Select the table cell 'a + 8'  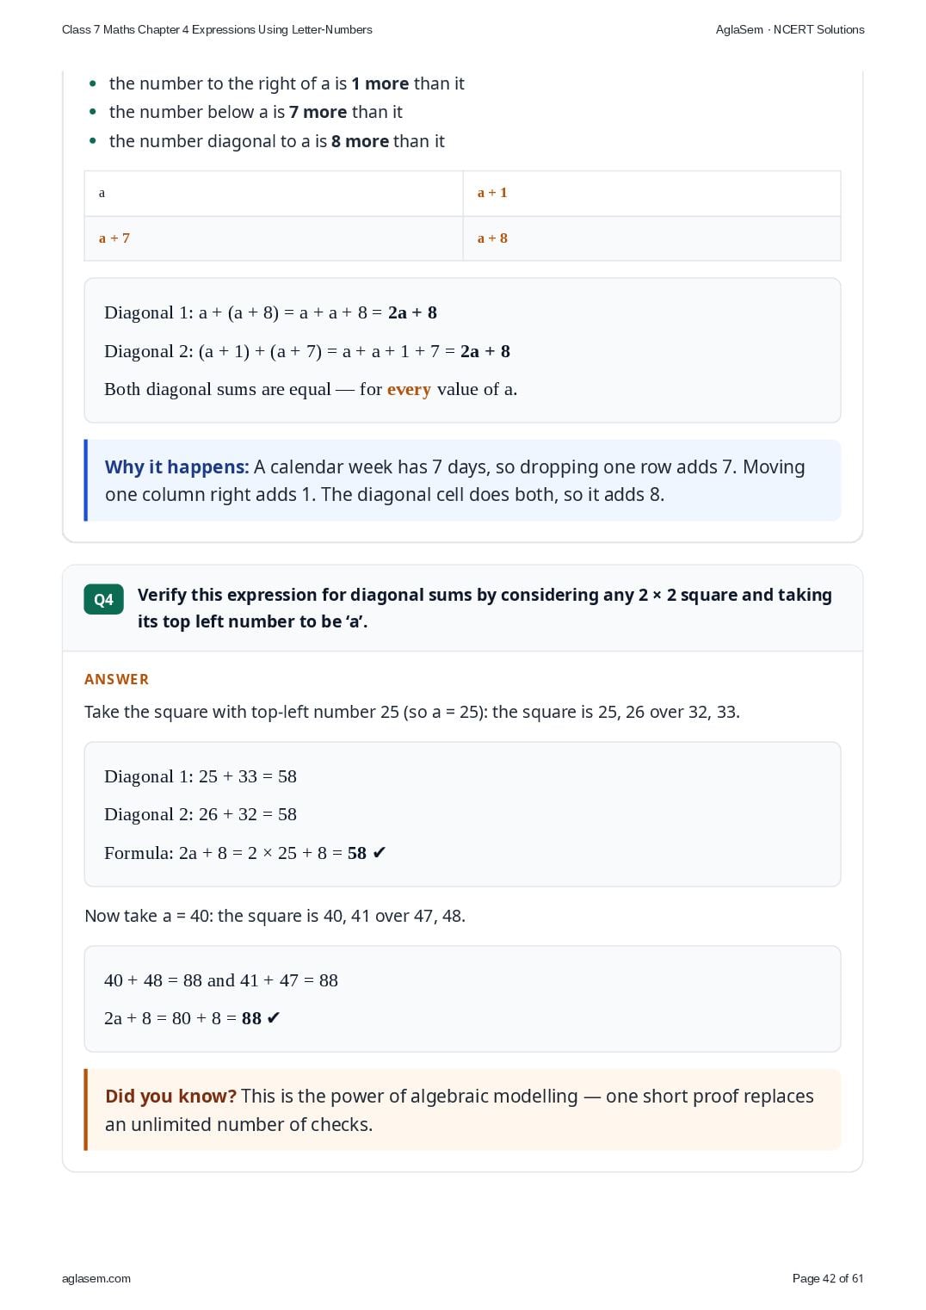[x=651, y=238]
